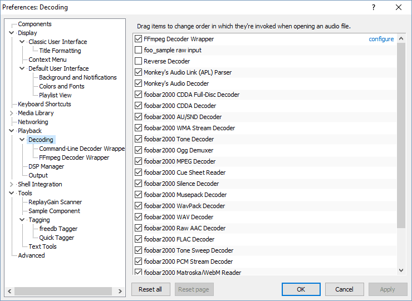Open the Keyboard Shortcuts page
This screenshot has width=412, height=301.
pos(44,104)
